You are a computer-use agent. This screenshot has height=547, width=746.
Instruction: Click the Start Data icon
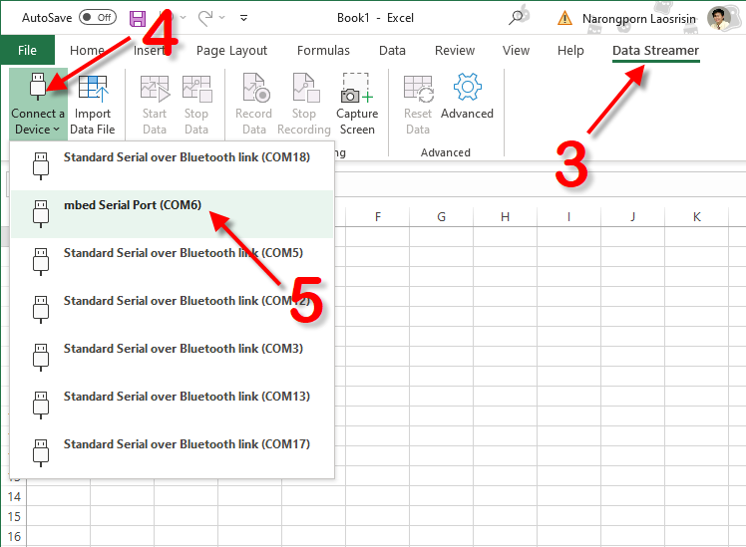(156, 89)
